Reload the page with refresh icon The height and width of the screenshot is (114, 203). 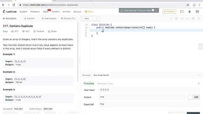tap(14, 5)
